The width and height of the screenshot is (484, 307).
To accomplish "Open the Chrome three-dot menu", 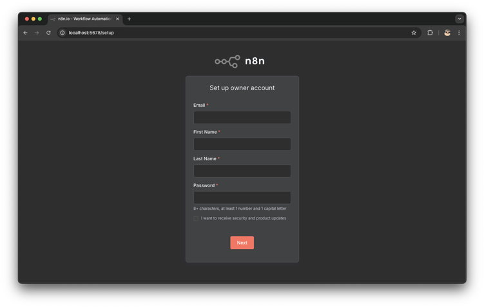I will tap(459, 33).
